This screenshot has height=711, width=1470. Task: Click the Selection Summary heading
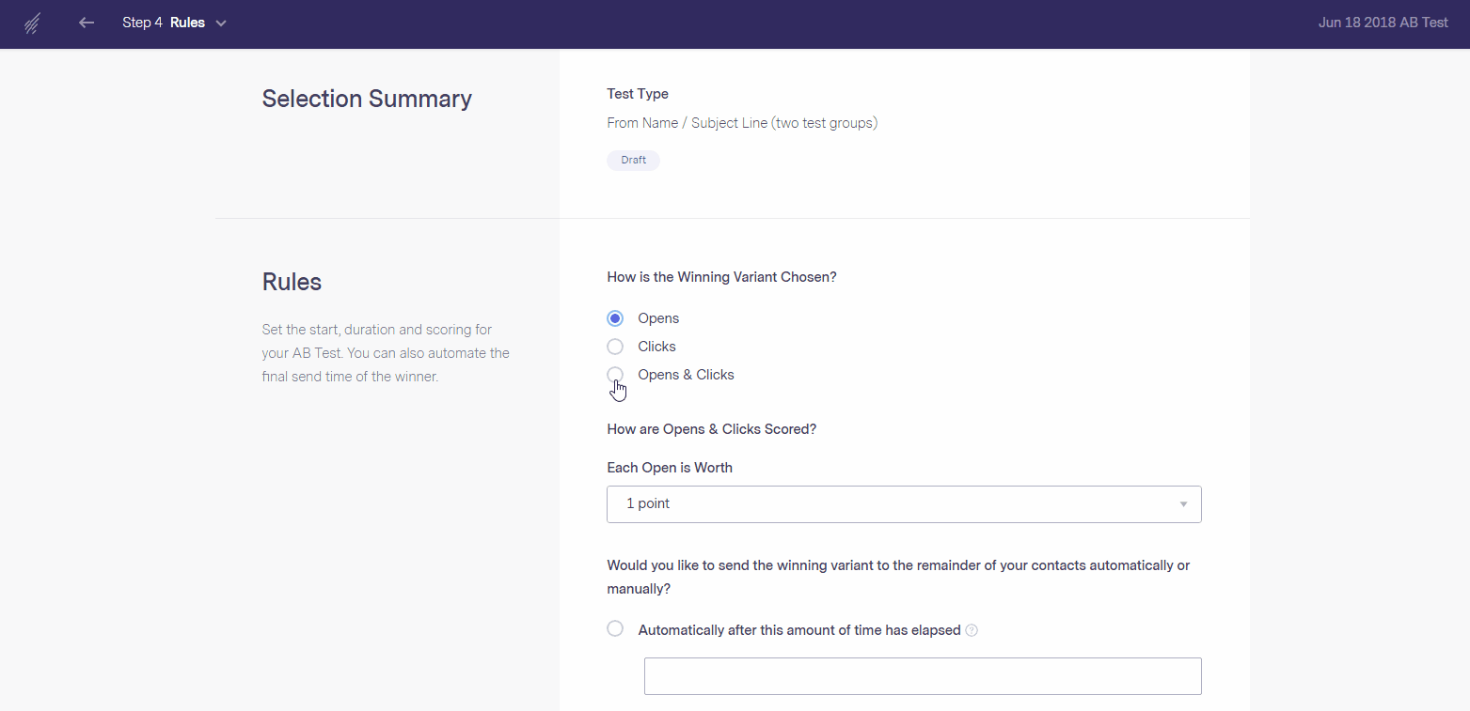pyautogui.click(x=367, y=99)
